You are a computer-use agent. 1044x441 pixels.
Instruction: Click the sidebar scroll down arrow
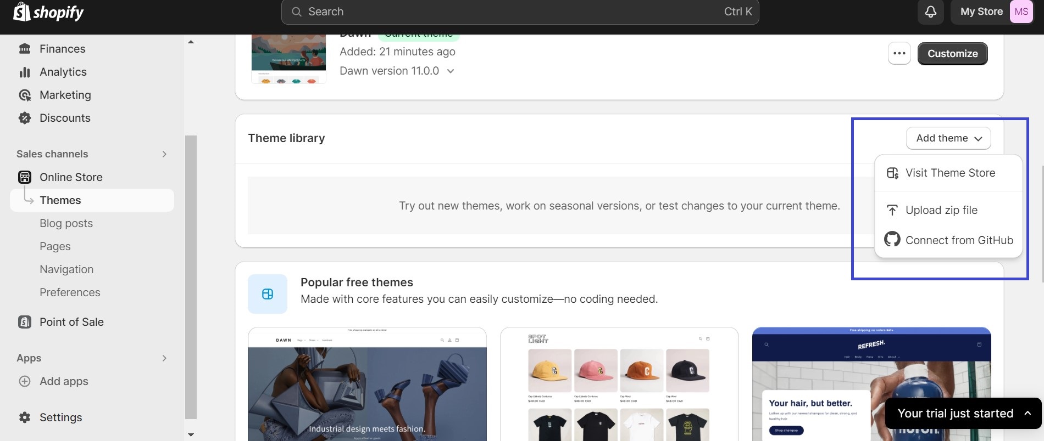coord(191,434)
